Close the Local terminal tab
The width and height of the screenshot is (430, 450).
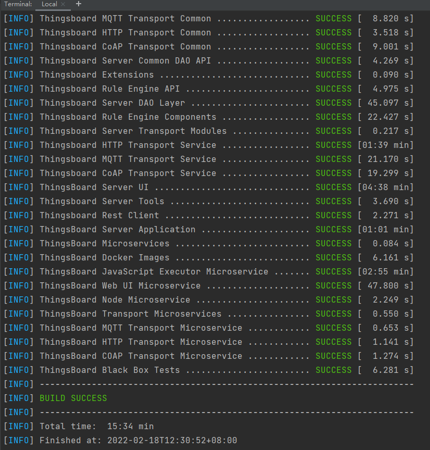63,4
